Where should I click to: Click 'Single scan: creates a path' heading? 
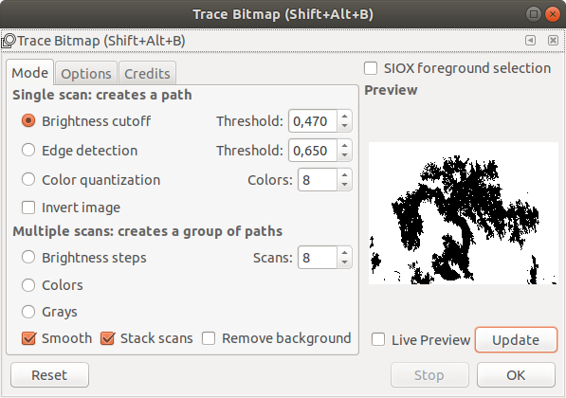coord(102,95)
